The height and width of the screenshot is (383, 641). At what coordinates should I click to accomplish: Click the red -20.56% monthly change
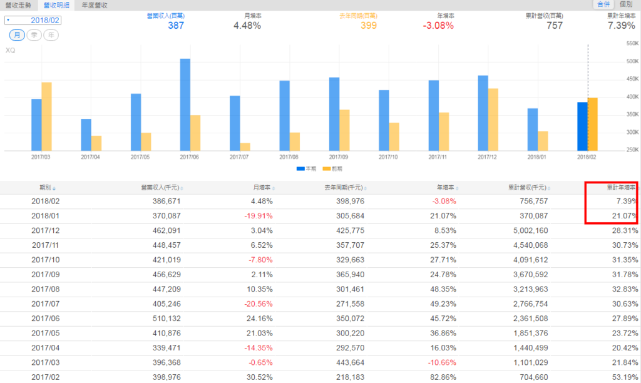click(x=259, y=304)
